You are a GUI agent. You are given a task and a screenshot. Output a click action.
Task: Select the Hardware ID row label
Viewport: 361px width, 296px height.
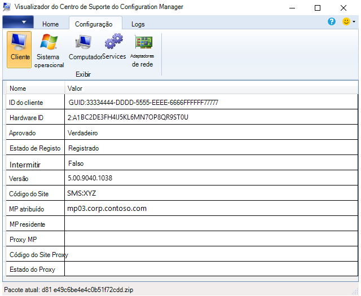(27, 118)
